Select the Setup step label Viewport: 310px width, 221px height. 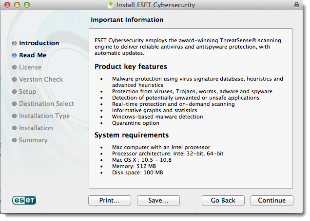pyautogui.click(x=27, y=91)
